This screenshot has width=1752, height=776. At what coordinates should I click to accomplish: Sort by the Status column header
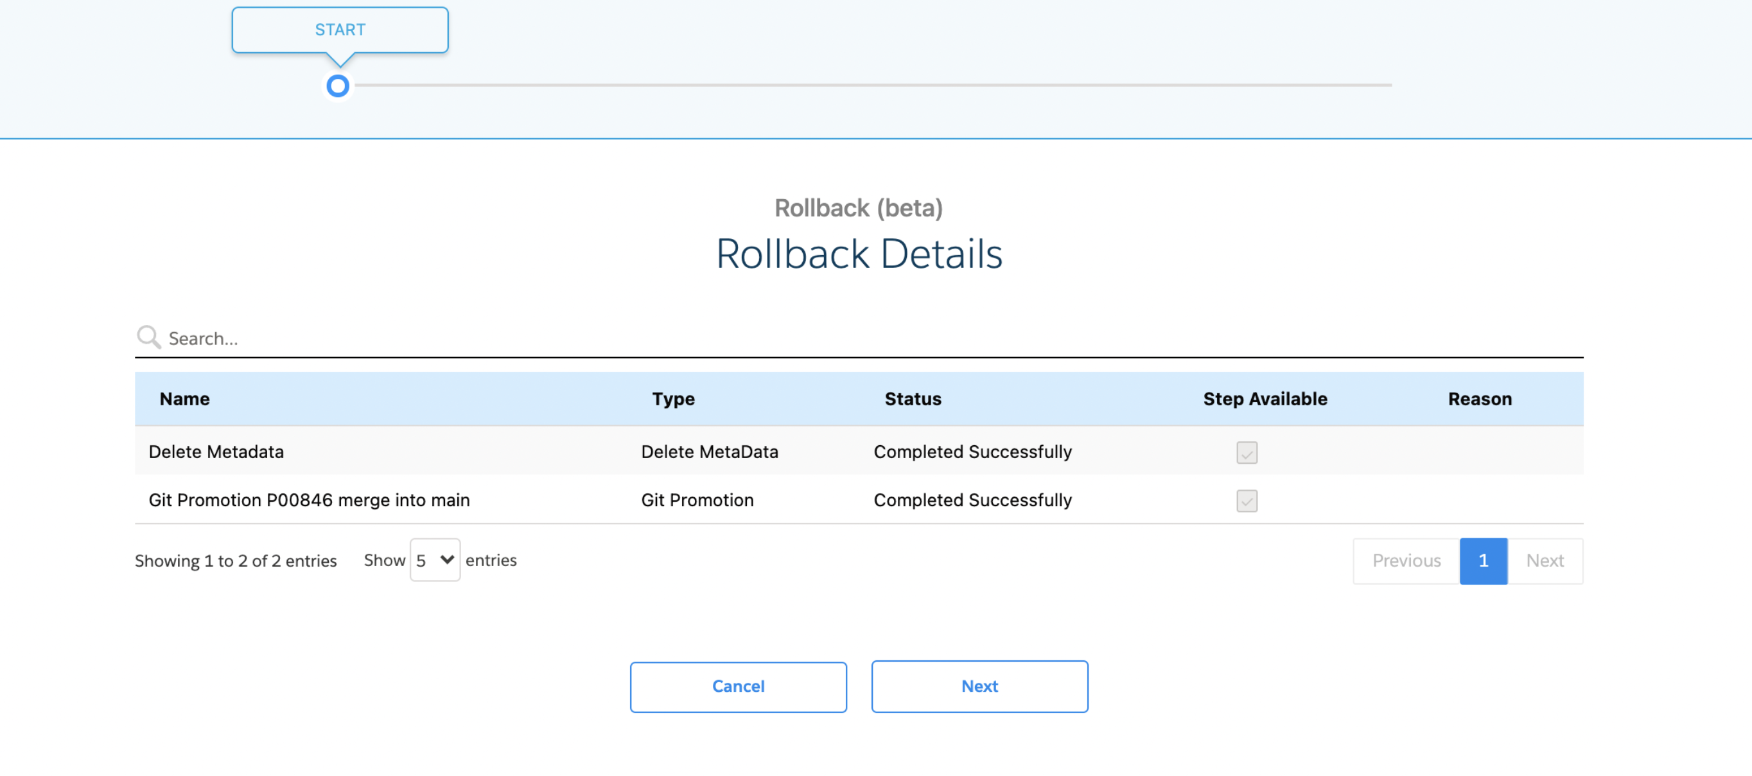click(x=913, y=398)
